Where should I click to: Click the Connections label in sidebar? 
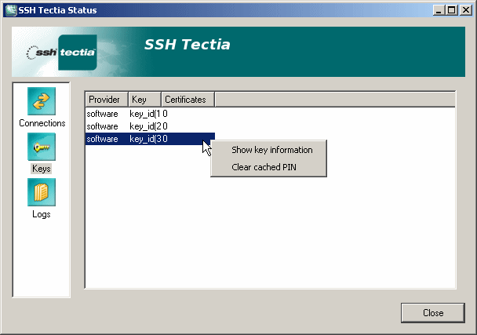[42, 123]
